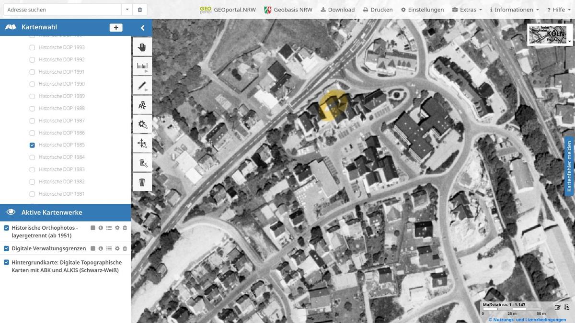This screenshot has height=323, width=575.
Task: Select the hand pan tool
Action: [142, 47]
